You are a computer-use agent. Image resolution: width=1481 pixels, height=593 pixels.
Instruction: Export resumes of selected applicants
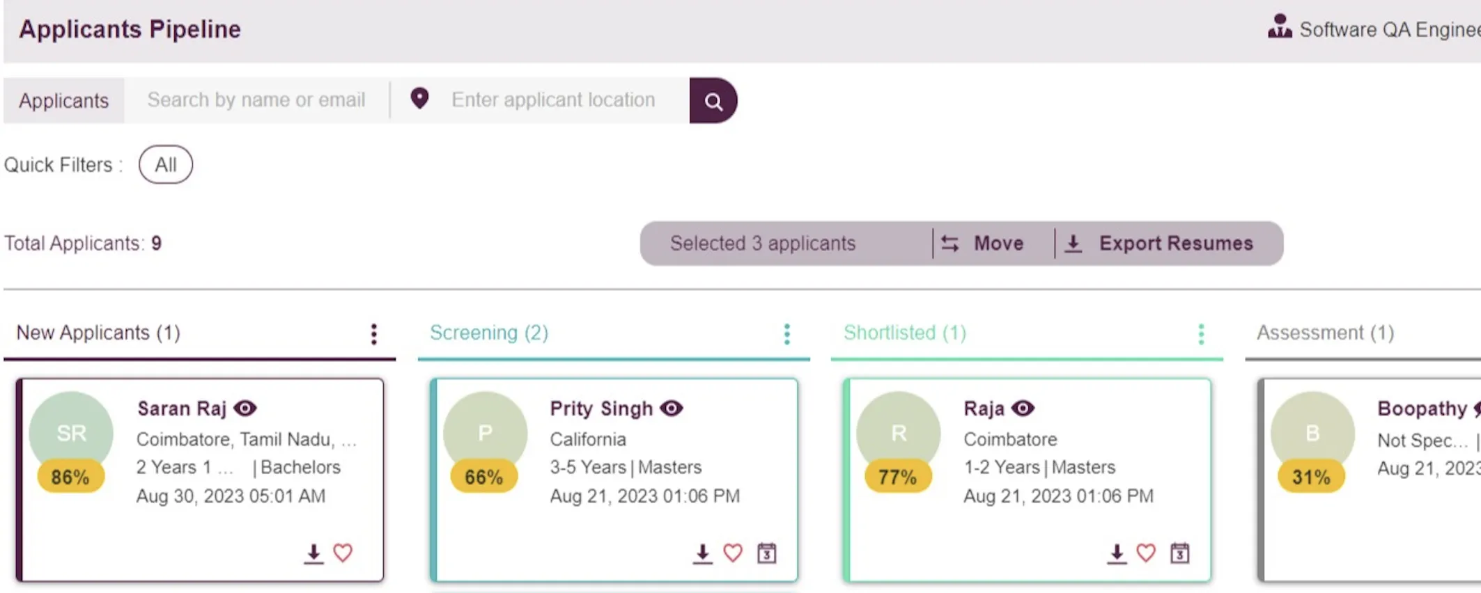(x=1160, y=244)
